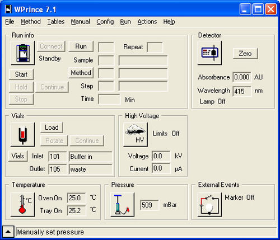Open the Actions menu
Screen dimensions: 280x240
[147, 22]
